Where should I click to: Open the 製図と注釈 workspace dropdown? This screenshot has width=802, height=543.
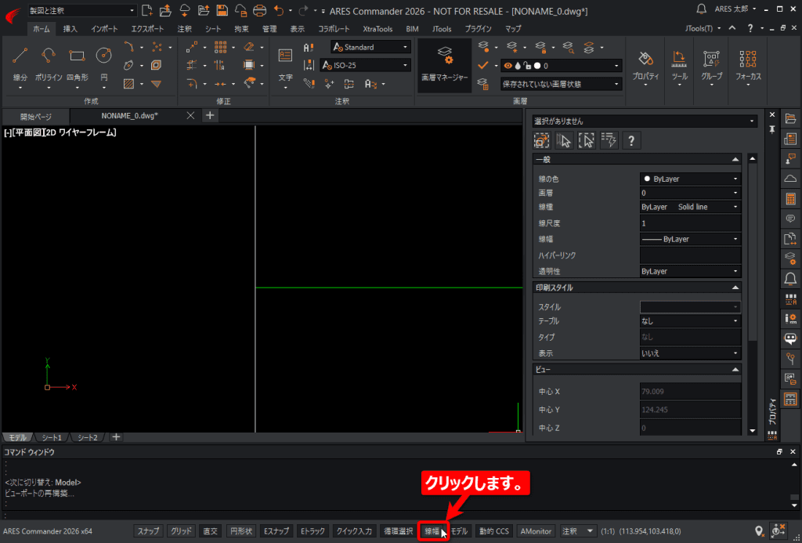[x=82, y=10]
